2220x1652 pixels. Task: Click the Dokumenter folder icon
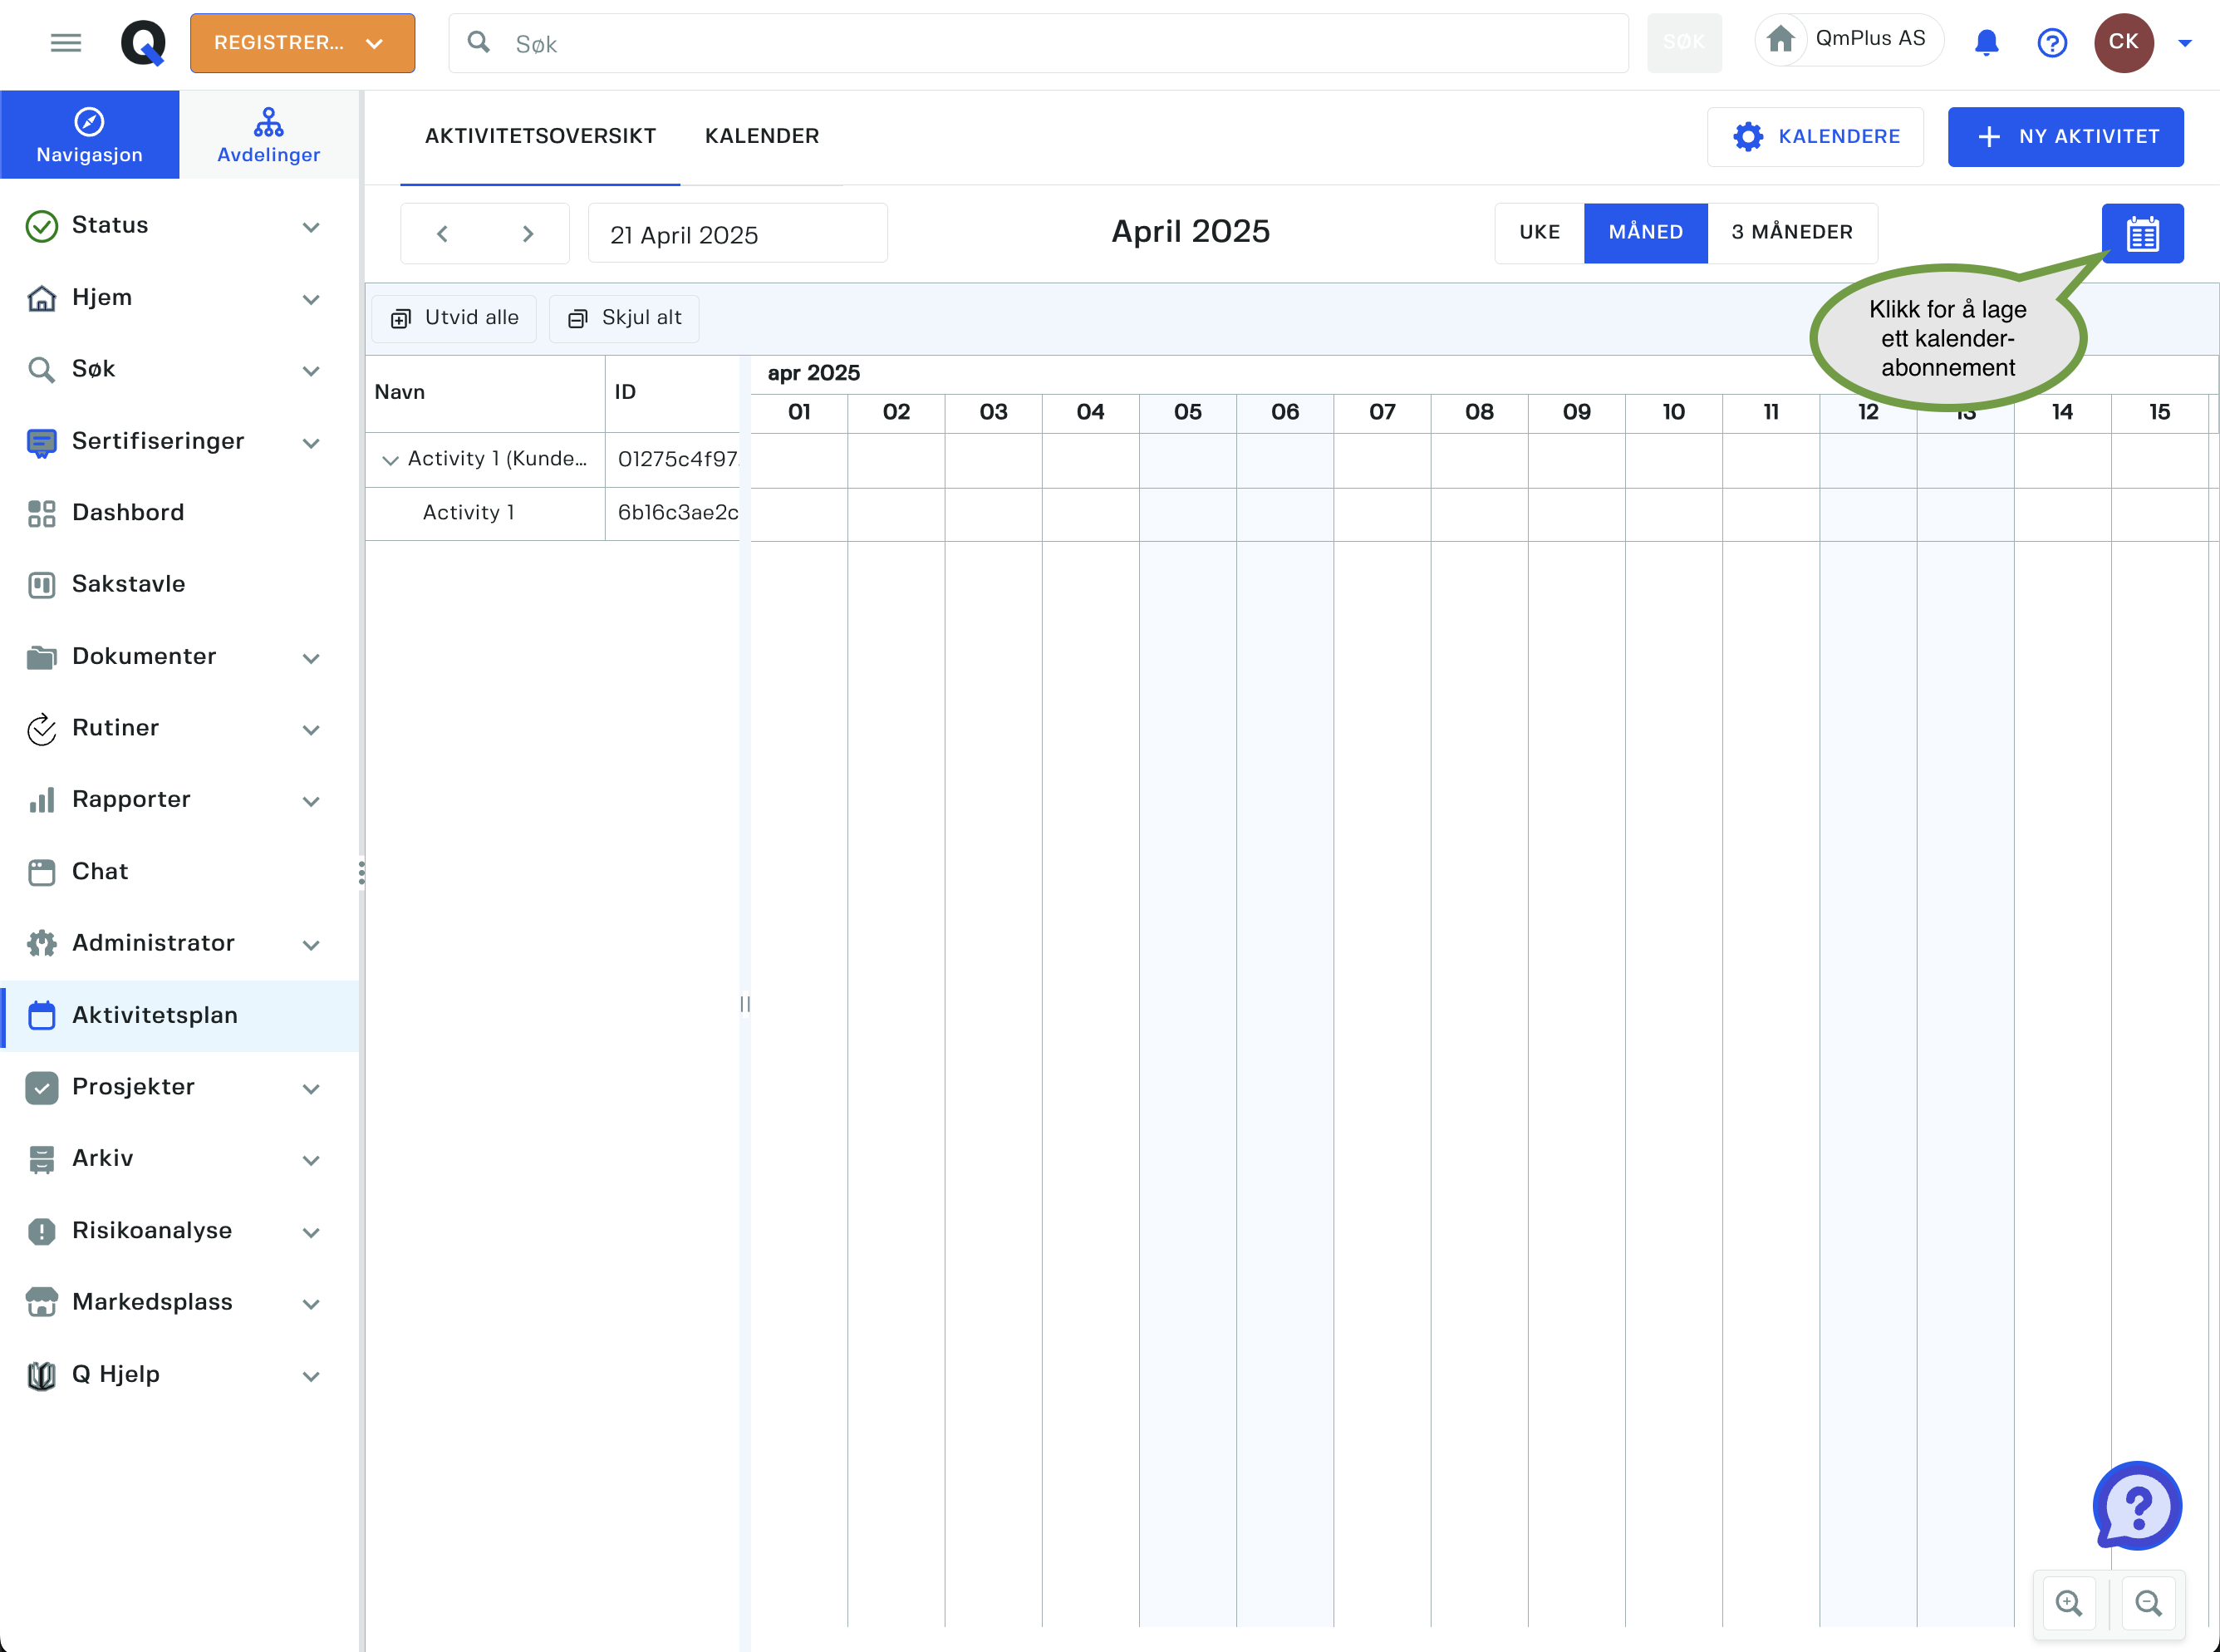[41, 657]
